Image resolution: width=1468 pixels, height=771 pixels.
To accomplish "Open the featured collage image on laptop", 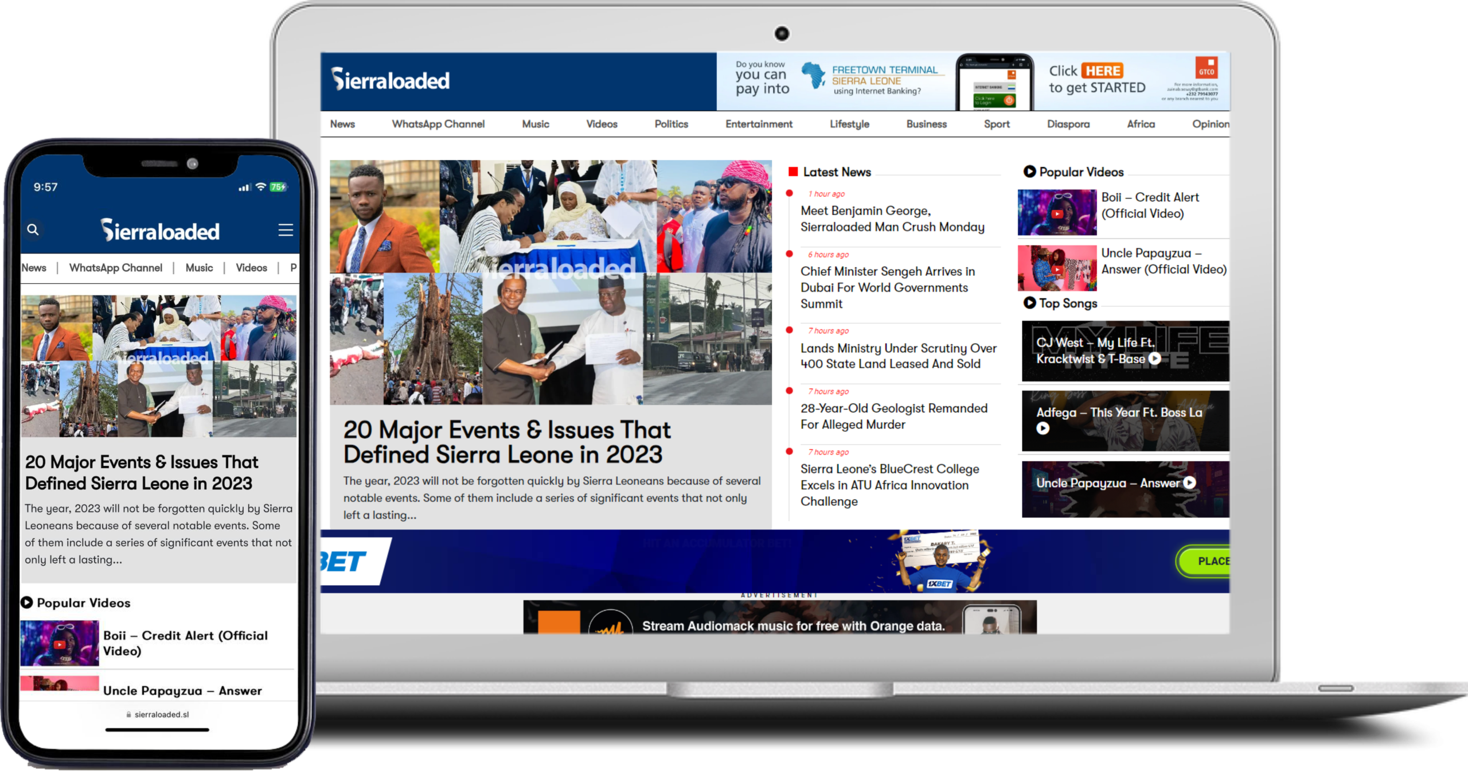I will 550,282.
